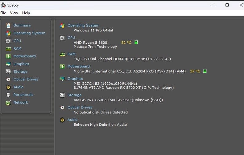
Task: Minimize the Speccy window
Action: click(213, 5)
